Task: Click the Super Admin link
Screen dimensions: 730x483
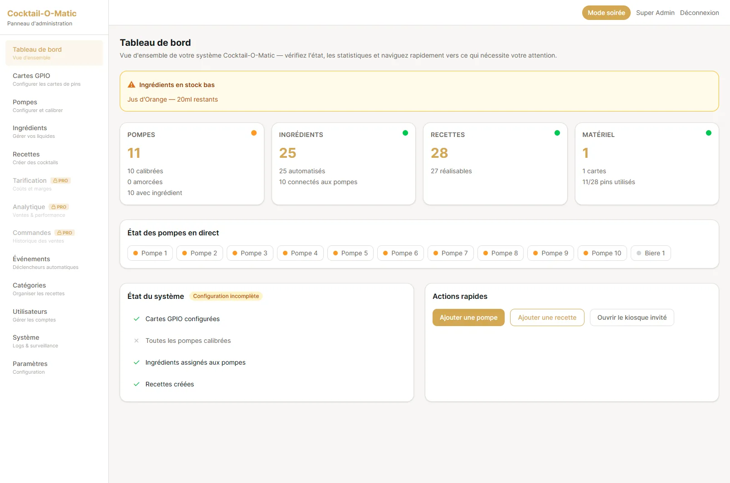Action: [x=655, y=13]
